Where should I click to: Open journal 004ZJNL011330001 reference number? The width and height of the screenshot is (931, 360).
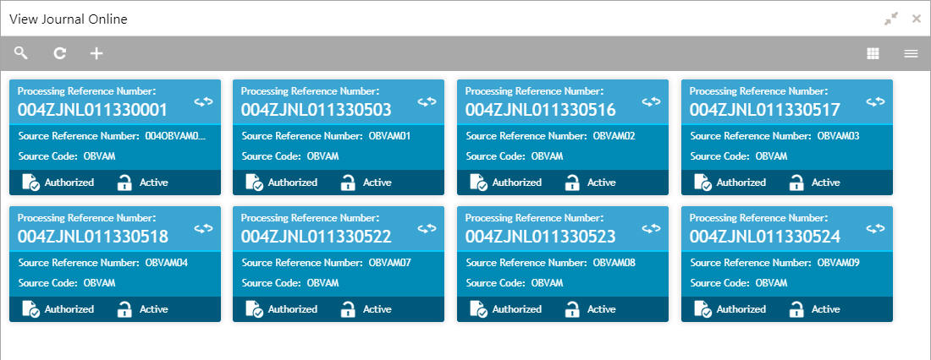click(92, 111)
